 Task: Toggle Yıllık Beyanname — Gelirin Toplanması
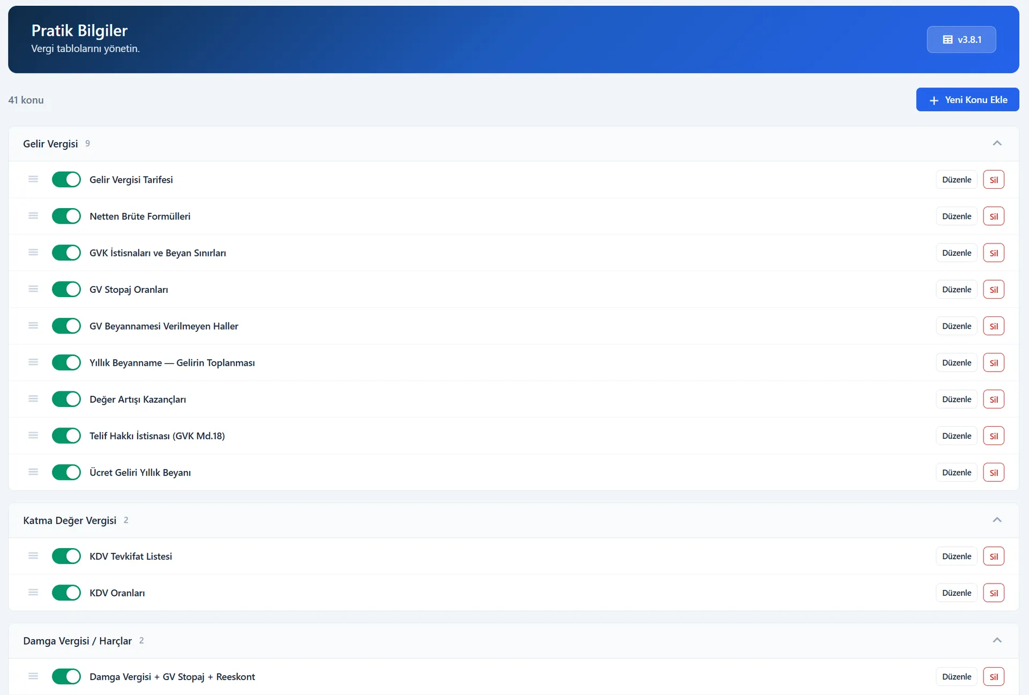pyautogui.click(x=66, y=363)
